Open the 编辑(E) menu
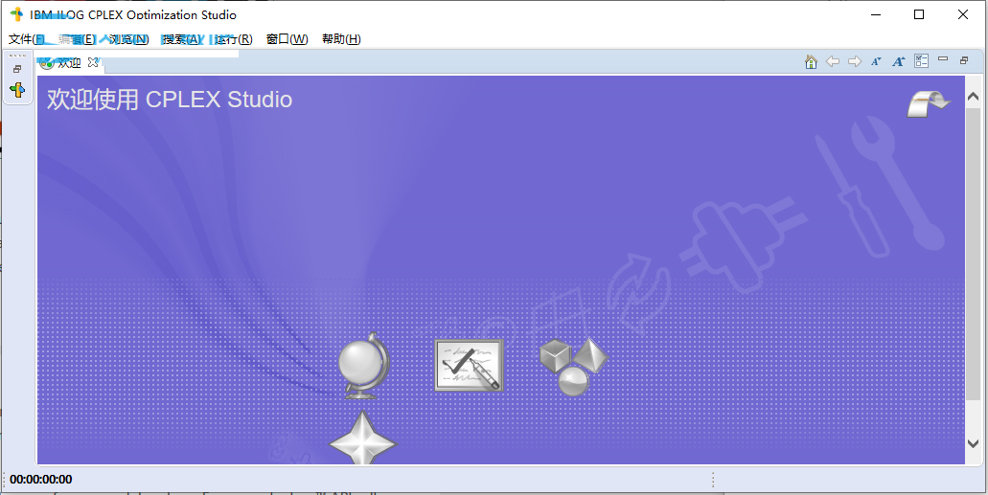This screenshot has width=988, height=495. (x=77, y=39)
